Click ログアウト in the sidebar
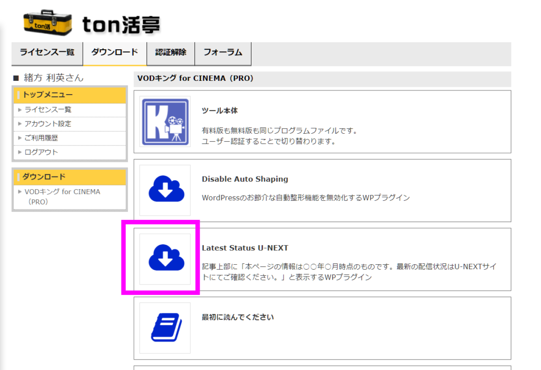The width and height of the screenshot is (541, 370). 41,152
